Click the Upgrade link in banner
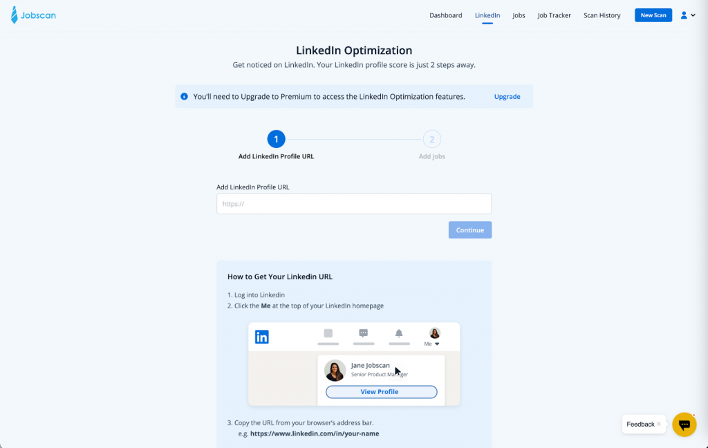The image size is (708, 448). (507, 97)
